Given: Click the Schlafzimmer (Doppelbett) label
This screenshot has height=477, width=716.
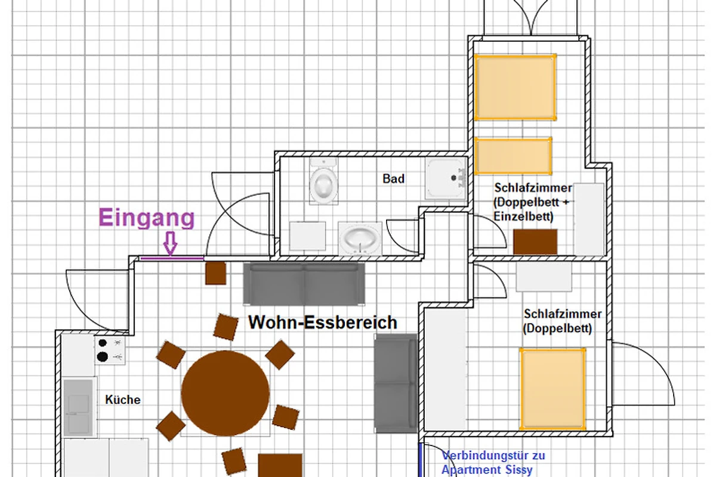Looking at the screenshot, I should click(x=563, y=321).
